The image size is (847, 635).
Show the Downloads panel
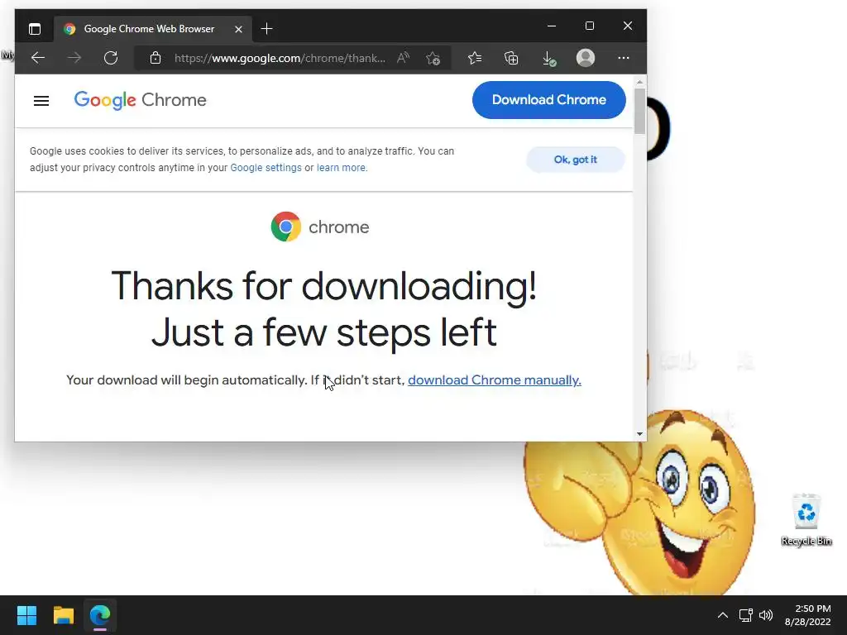548,59
